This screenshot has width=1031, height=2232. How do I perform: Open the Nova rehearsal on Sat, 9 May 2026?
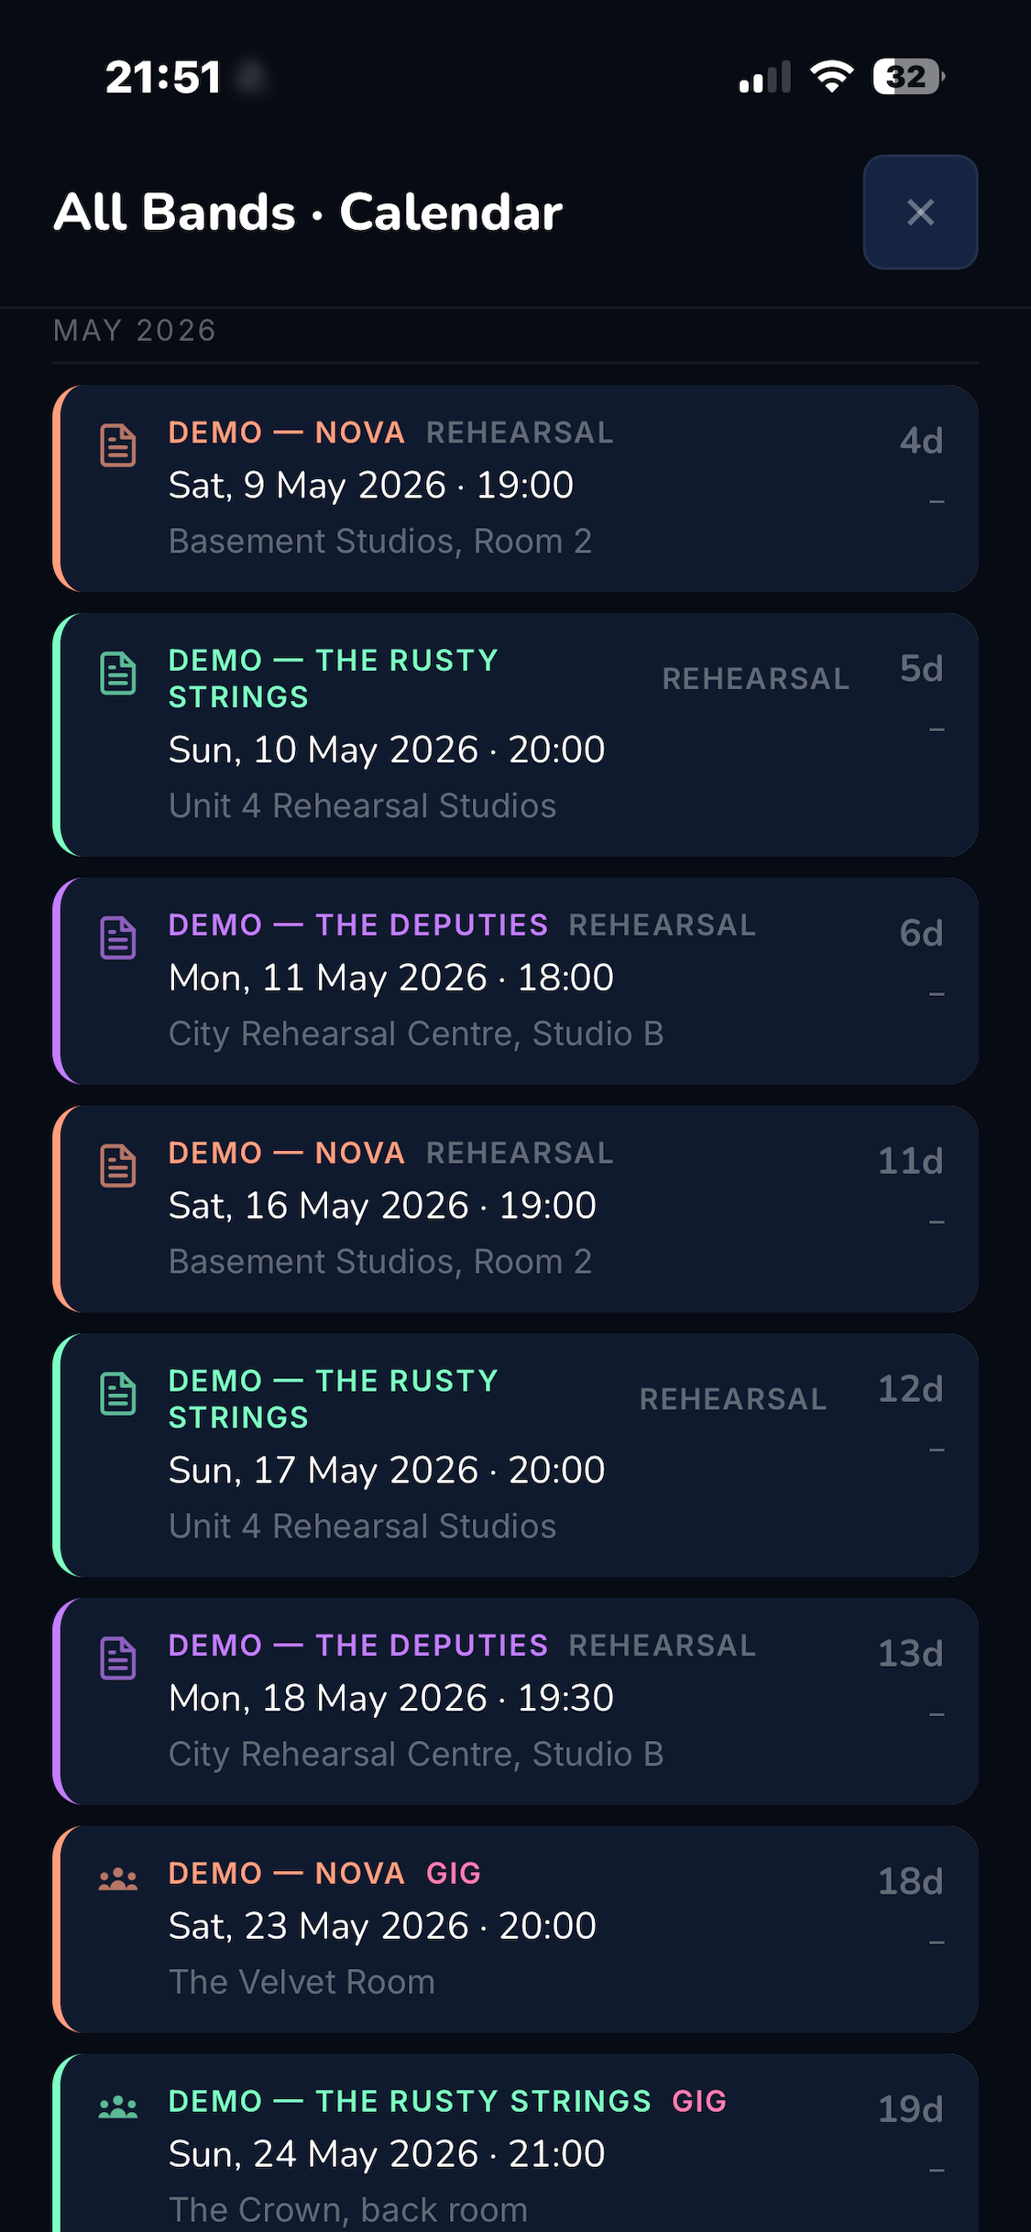[515, 488]
